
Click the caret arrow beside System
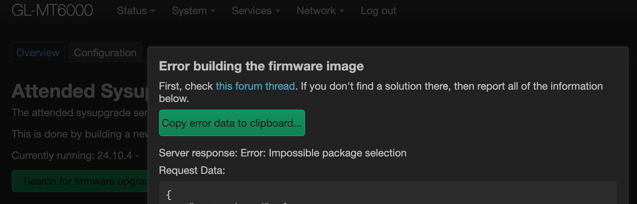pos(213,11)
